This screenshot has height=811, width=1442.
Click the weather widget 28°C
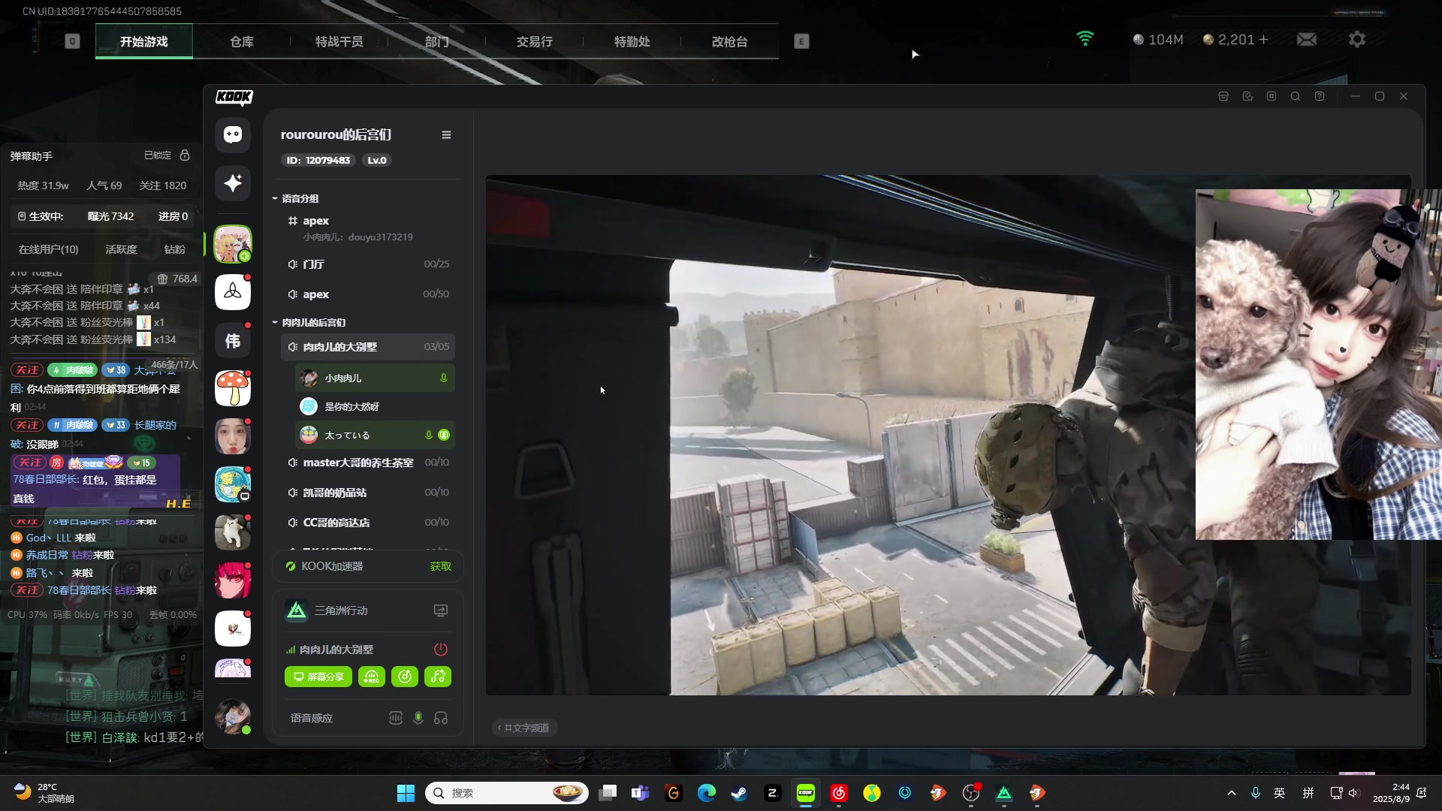click(x=45, y=793)
